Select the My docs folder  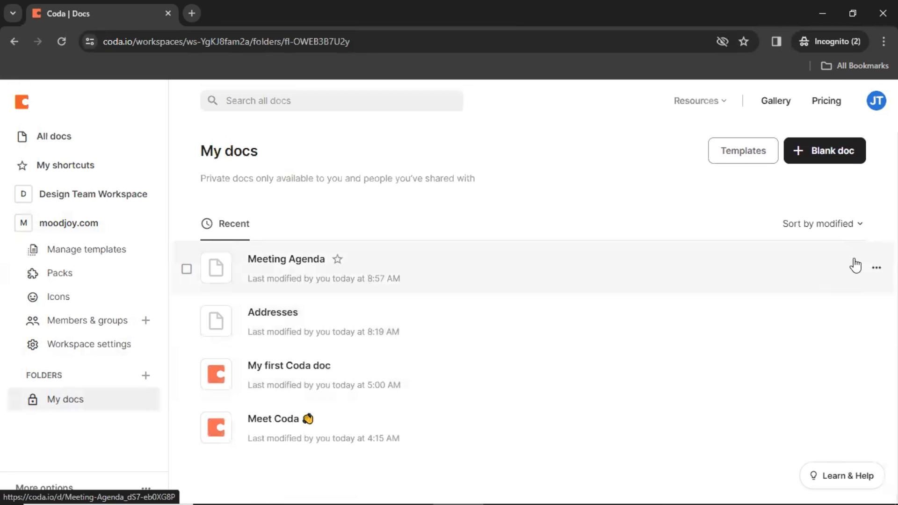tap(84, 399)
